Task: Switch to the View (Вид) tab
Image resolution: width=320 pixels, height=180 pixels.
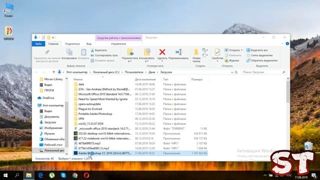Action: click(89, 43)
